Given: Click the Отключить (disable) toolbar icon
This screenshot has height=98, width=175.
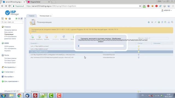Looking at the screenshot, I should point(64,38).
